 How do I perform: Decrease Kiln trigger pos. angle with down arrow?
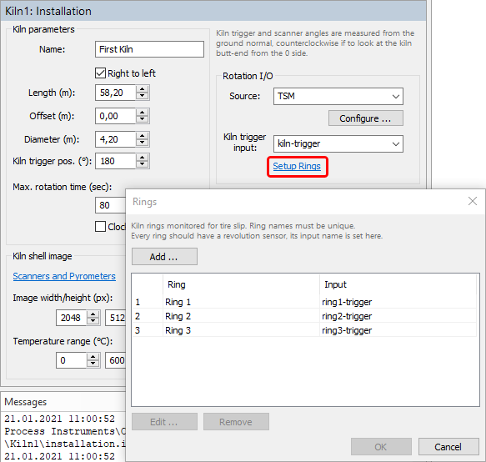click(x=143, y=164)
